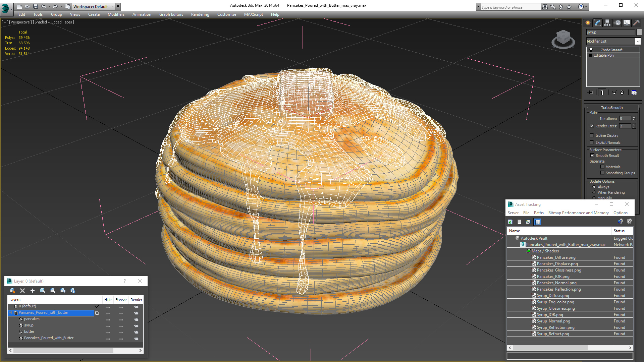
Task: Open the Quick Access toolbar customize arrow
Action: click(118, 6)
